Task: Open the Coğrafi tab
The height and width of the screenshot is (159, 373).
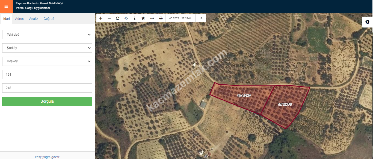Action: coord(49,19)
